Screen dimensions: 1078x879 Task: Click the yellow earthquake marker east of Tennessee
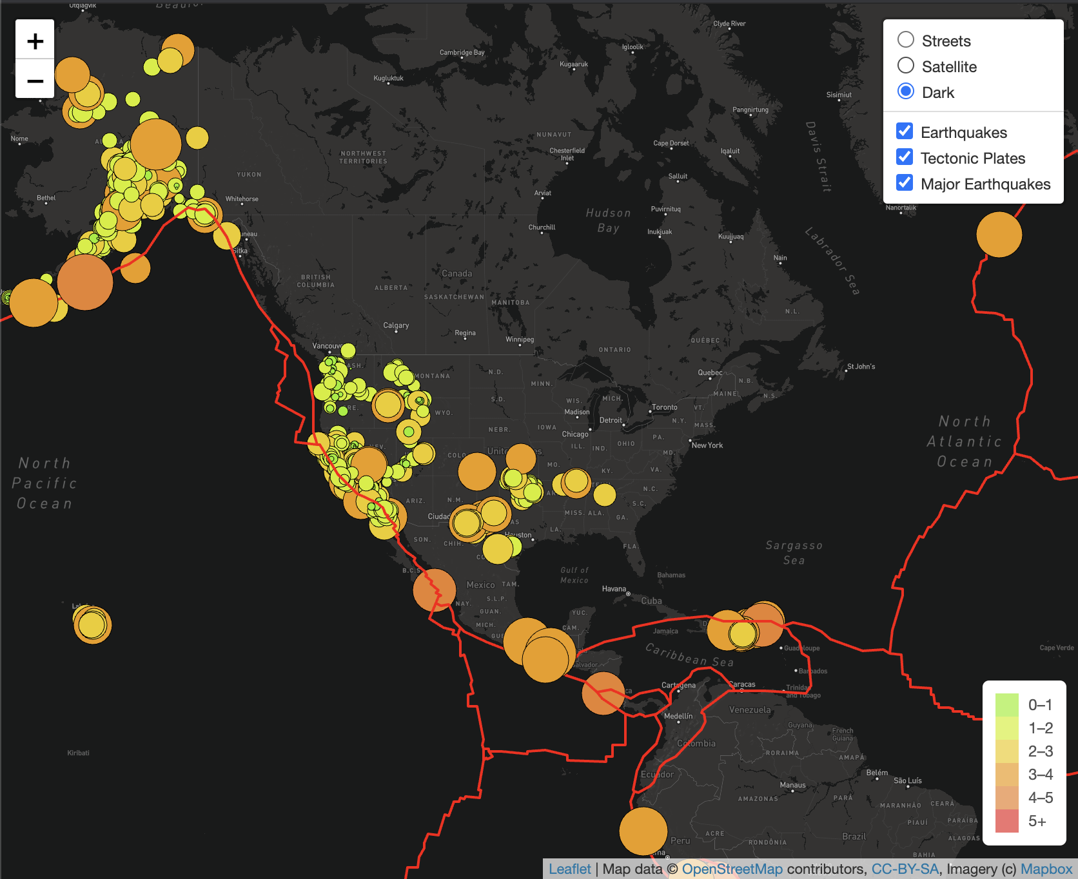pyautogui.click(x=604, y=495)
